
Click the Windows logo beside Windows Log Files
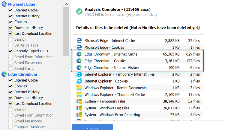point(79,108)
